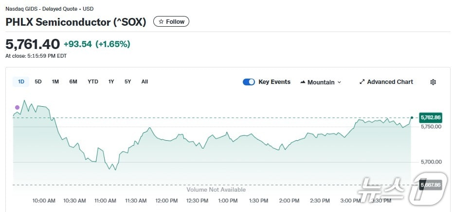
Task: Click the Advanced Chart expand arrows icon
Action: tap(362, 82)
